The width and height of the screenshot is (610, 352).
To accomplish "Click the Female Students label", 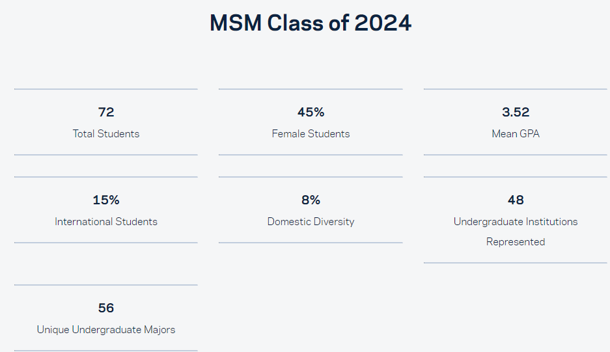I will coord(311,134).
